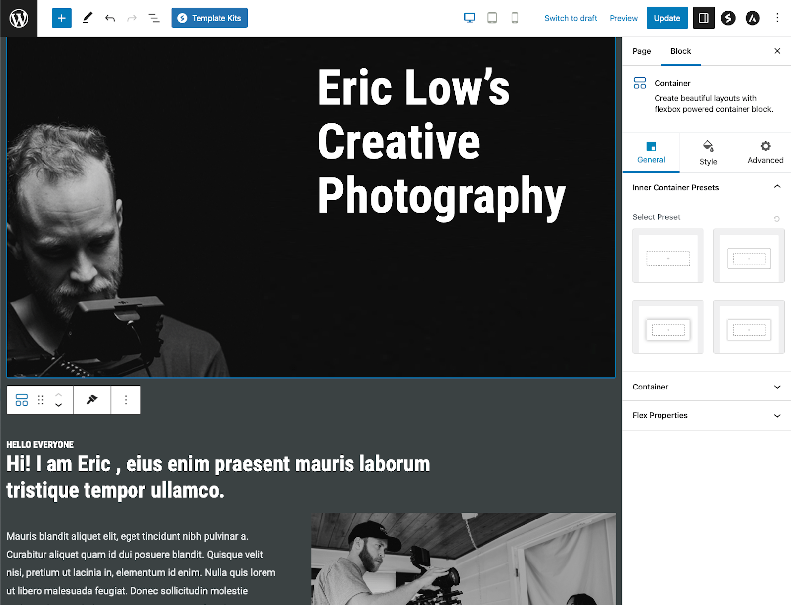Open the Container block options menu

coord(126,399)
